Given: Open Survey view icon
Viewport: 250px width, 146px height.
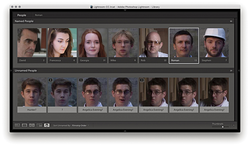Looking at the screenshot, I should [x=39, y=125].
